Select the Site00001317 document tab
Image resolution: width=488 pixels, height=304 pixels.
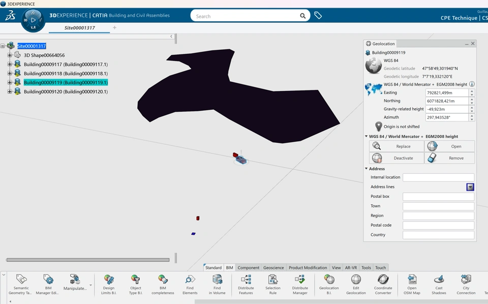(80, 27)
